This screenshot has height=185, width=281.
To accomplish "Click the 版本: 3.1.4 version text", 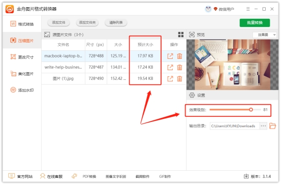I will pyautogui.click(x=261, y=176).
